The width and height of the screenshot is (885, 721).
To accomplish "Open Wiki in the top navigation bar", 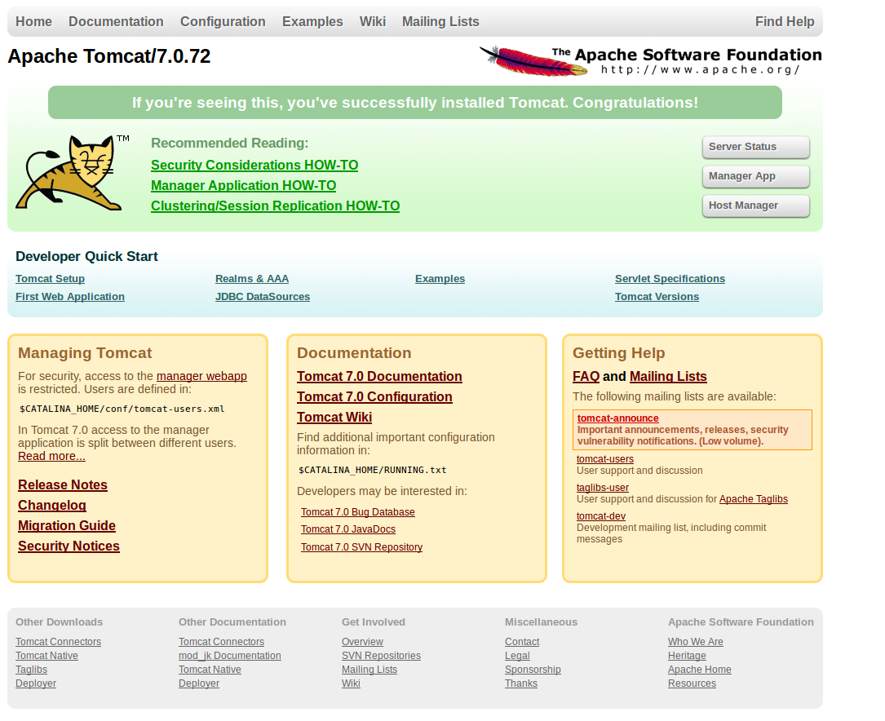I will (373, 21).
